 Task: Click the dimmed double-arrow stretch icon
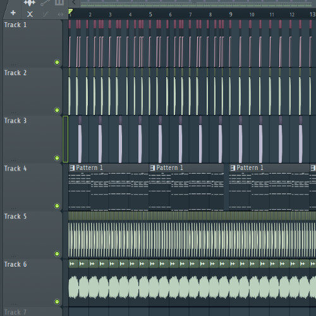point(61,15)
